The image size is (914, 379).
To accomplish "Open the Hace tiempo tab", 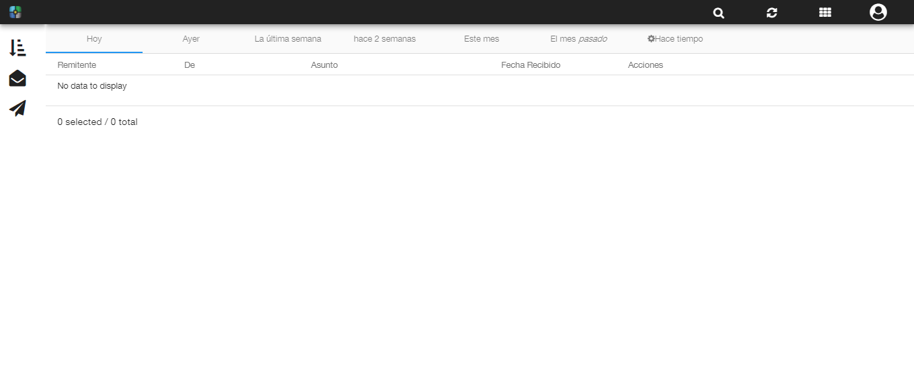I will (x=675, y=39).
